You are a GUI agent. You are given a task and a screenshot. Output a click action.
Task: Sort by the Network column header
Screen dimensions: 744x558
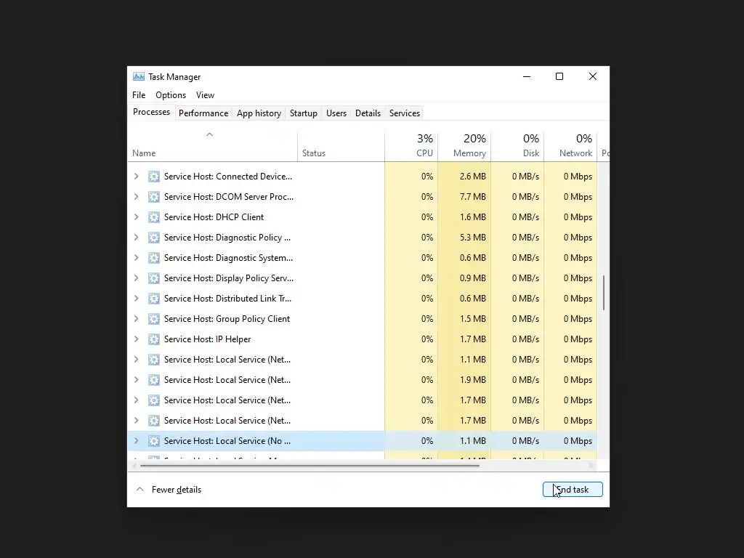tap(571, 146)
